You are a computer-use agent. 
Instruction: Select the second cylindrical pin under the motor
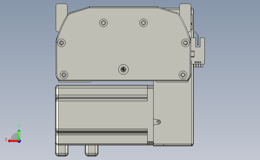pos(91,150)
